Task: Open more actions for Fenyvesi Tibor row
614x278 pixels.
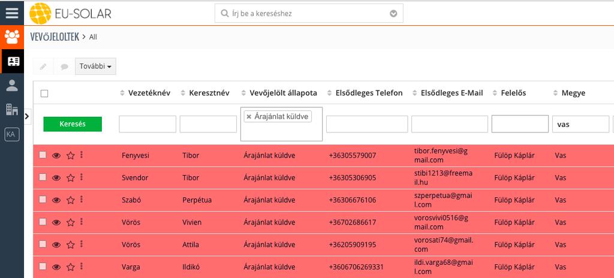Action: click(x=82, y=155)
